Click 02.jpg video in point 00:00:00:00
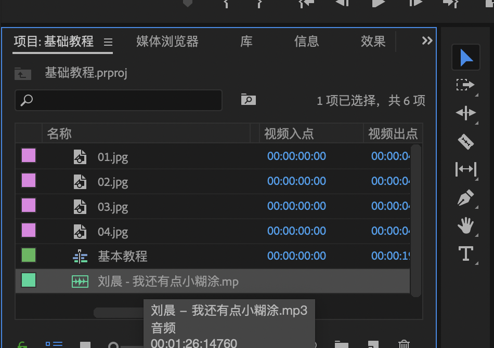 pos(296,181)
